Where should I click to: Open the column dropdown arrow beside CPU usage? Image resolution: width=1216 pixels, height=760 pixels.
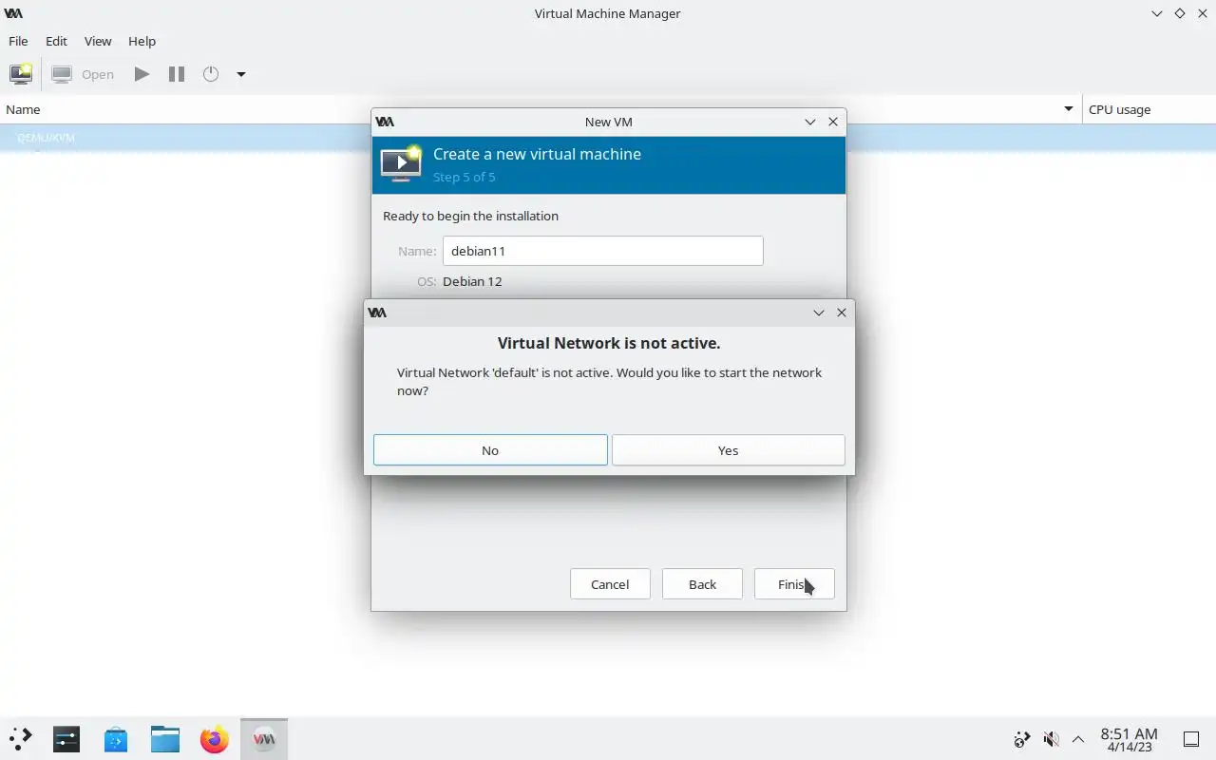coord(1070,109)
